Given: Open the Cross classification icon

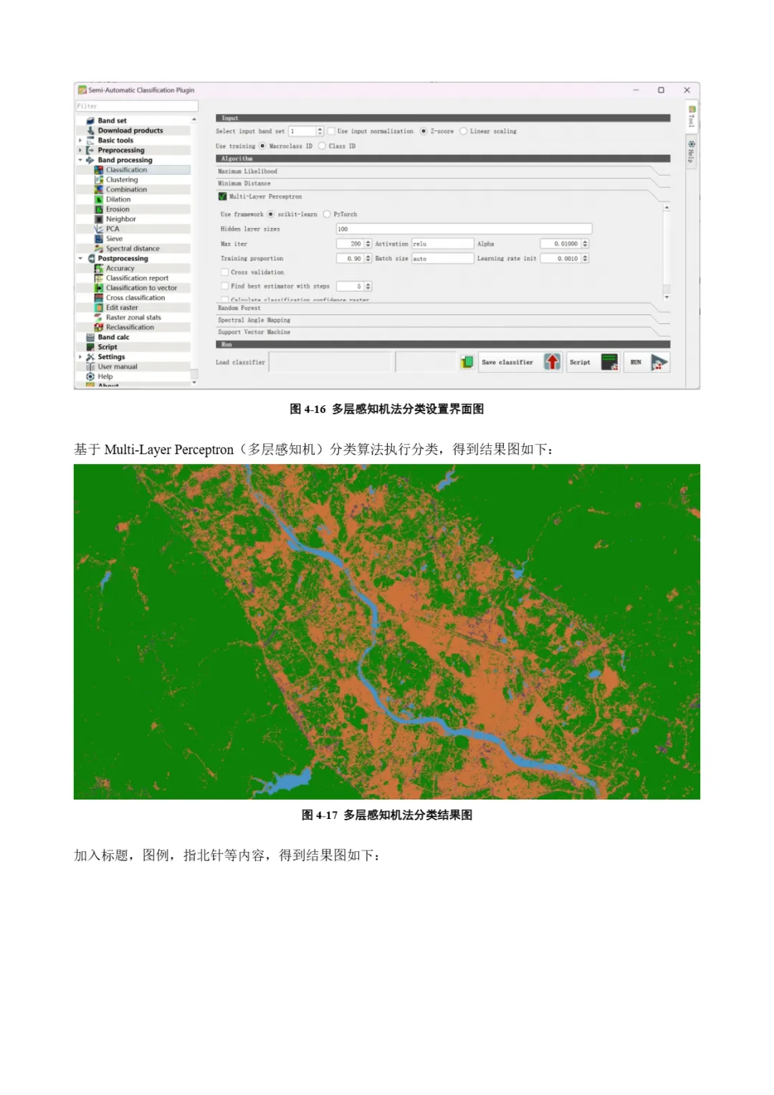Looking at the screenshot, I should tap(99, 298).
